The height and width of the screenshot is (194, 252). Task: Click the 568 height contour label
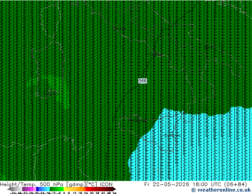pyautogui.click(x=143, y=81)
